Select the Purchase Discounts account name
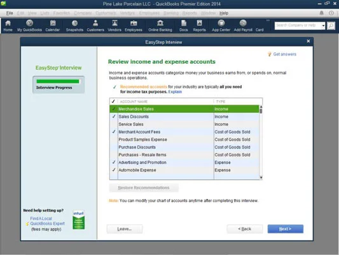The width and height of the screenshot is (339, 255). pyautogui.click(x=137, y=147)
